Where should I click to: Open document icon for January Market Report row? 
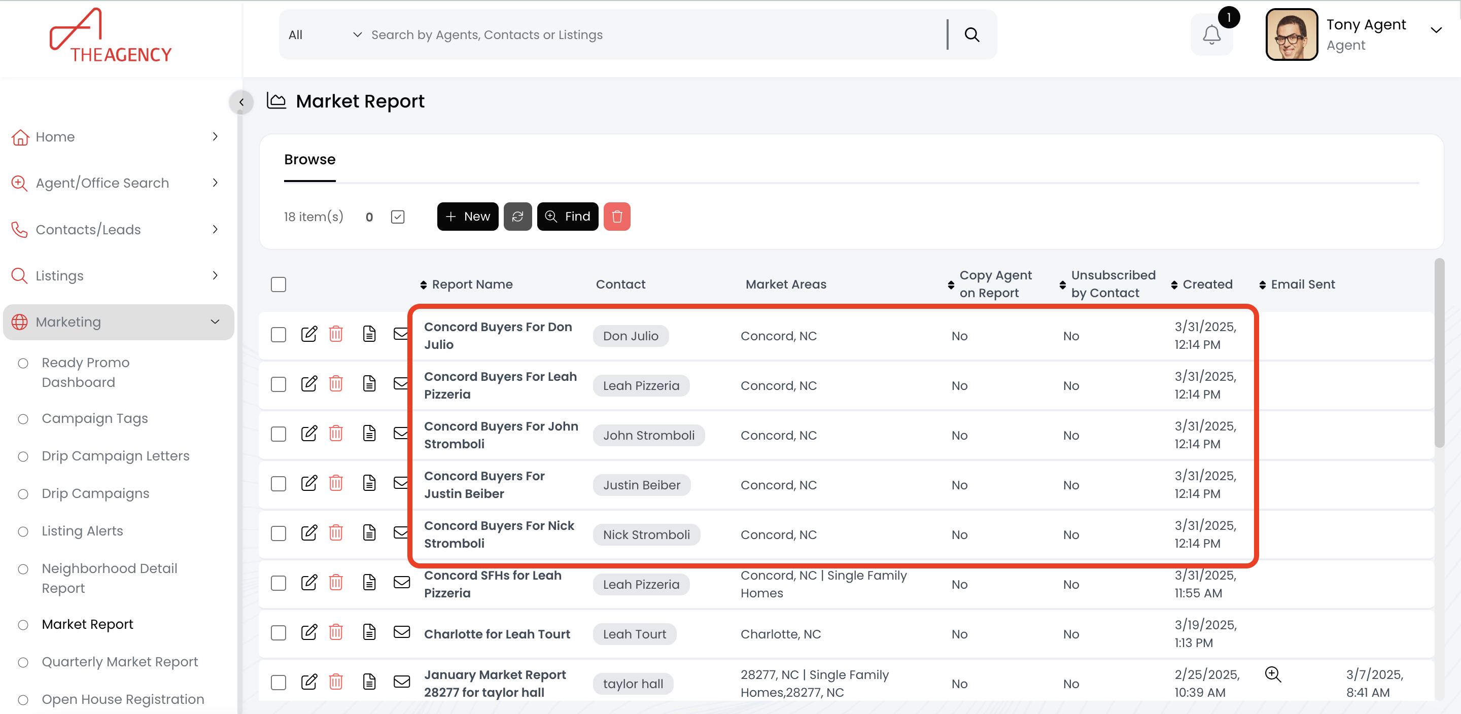coord(369,682)
